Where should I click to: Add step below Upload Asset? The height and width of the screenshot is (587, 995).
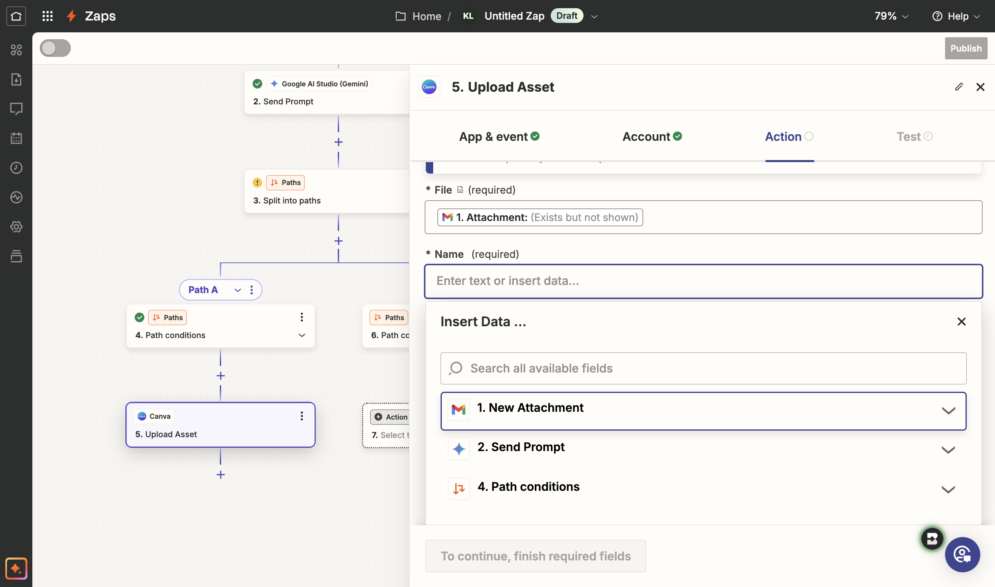pos(221,475)
